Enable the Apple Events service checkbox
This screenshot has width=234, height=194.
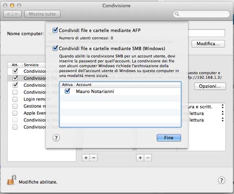(x=15, y=113)
